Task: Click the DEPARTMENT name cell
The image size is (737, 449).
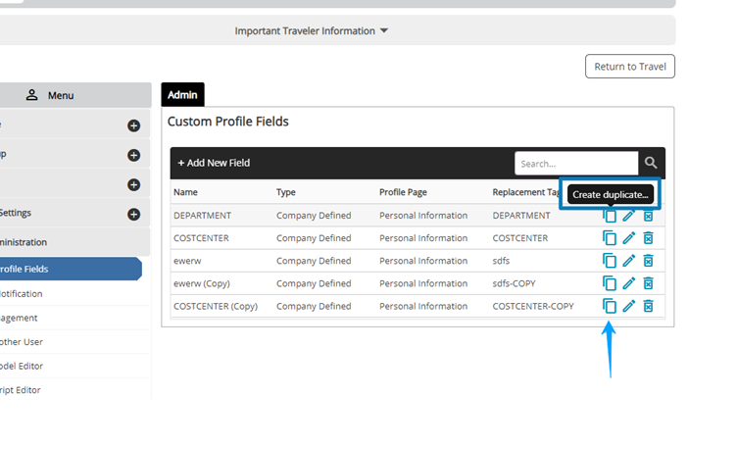Action: click(202, 216)
